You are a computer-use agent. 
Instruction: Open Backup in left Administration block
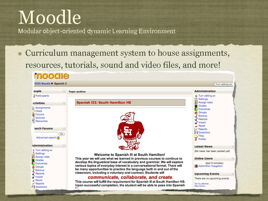[40, 170]
